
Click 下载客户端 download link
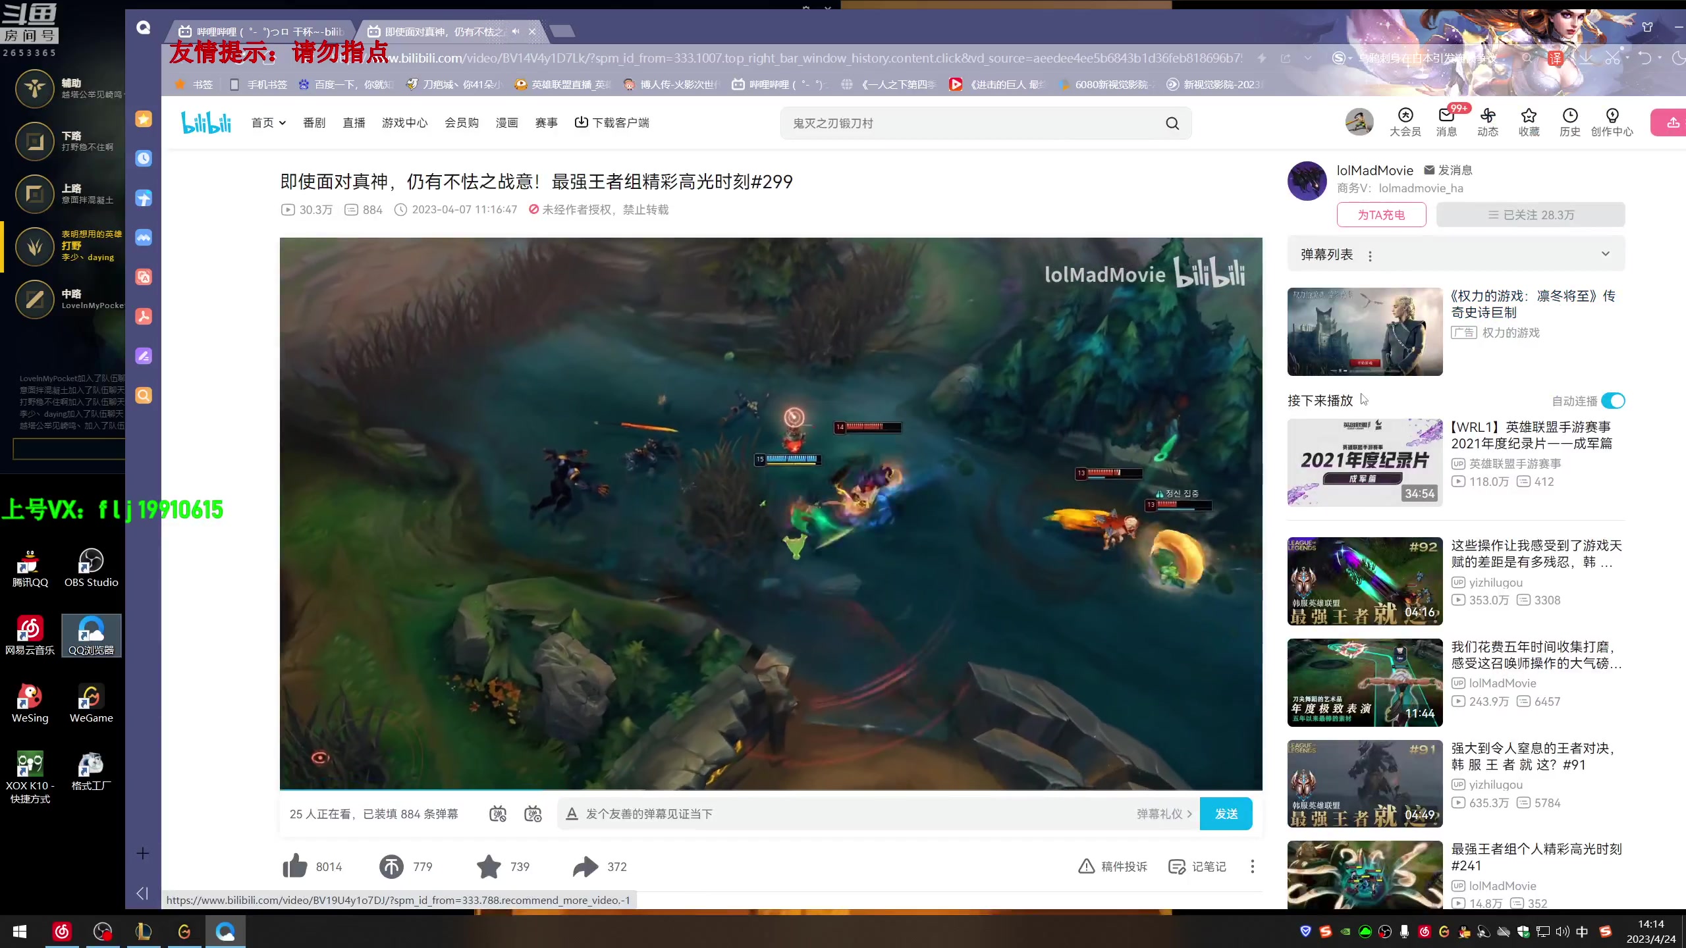[612, 122]
